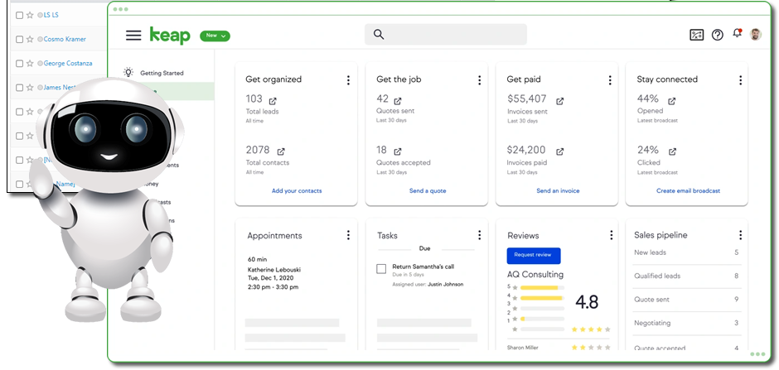Image resolution: width=779 pixels, height=370 pixels.
Task: Select Getting Started in the sidebar
Action: click(162, 73)
